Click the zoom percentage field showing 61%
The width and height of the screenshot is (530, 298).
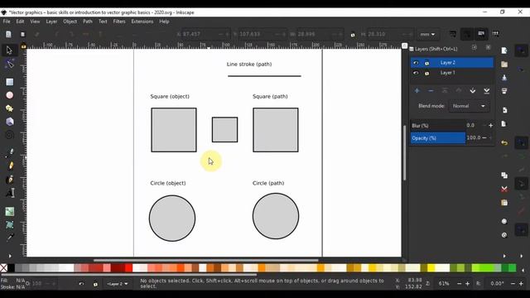click(x=444, y=284)
